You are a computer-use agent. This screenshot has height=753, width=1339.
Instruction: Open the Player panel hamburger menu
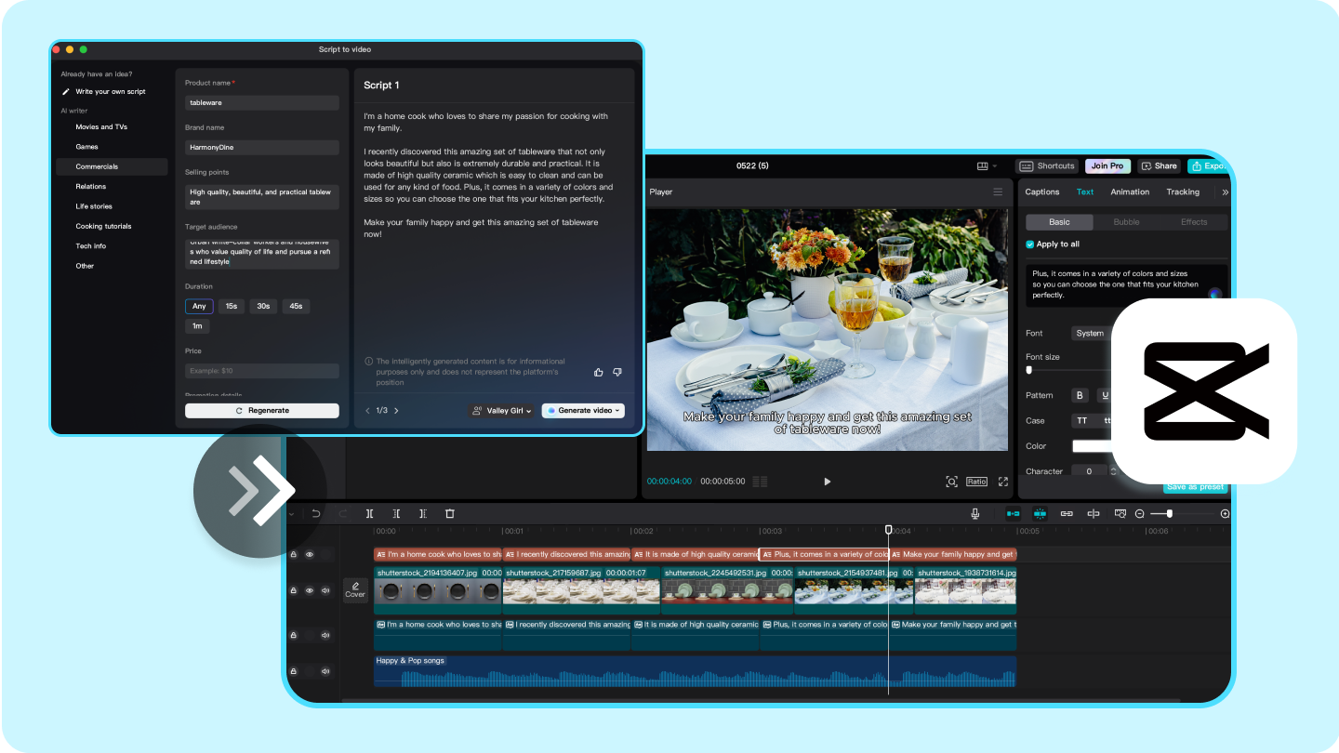pyautogui.click(x=998, y=192)
